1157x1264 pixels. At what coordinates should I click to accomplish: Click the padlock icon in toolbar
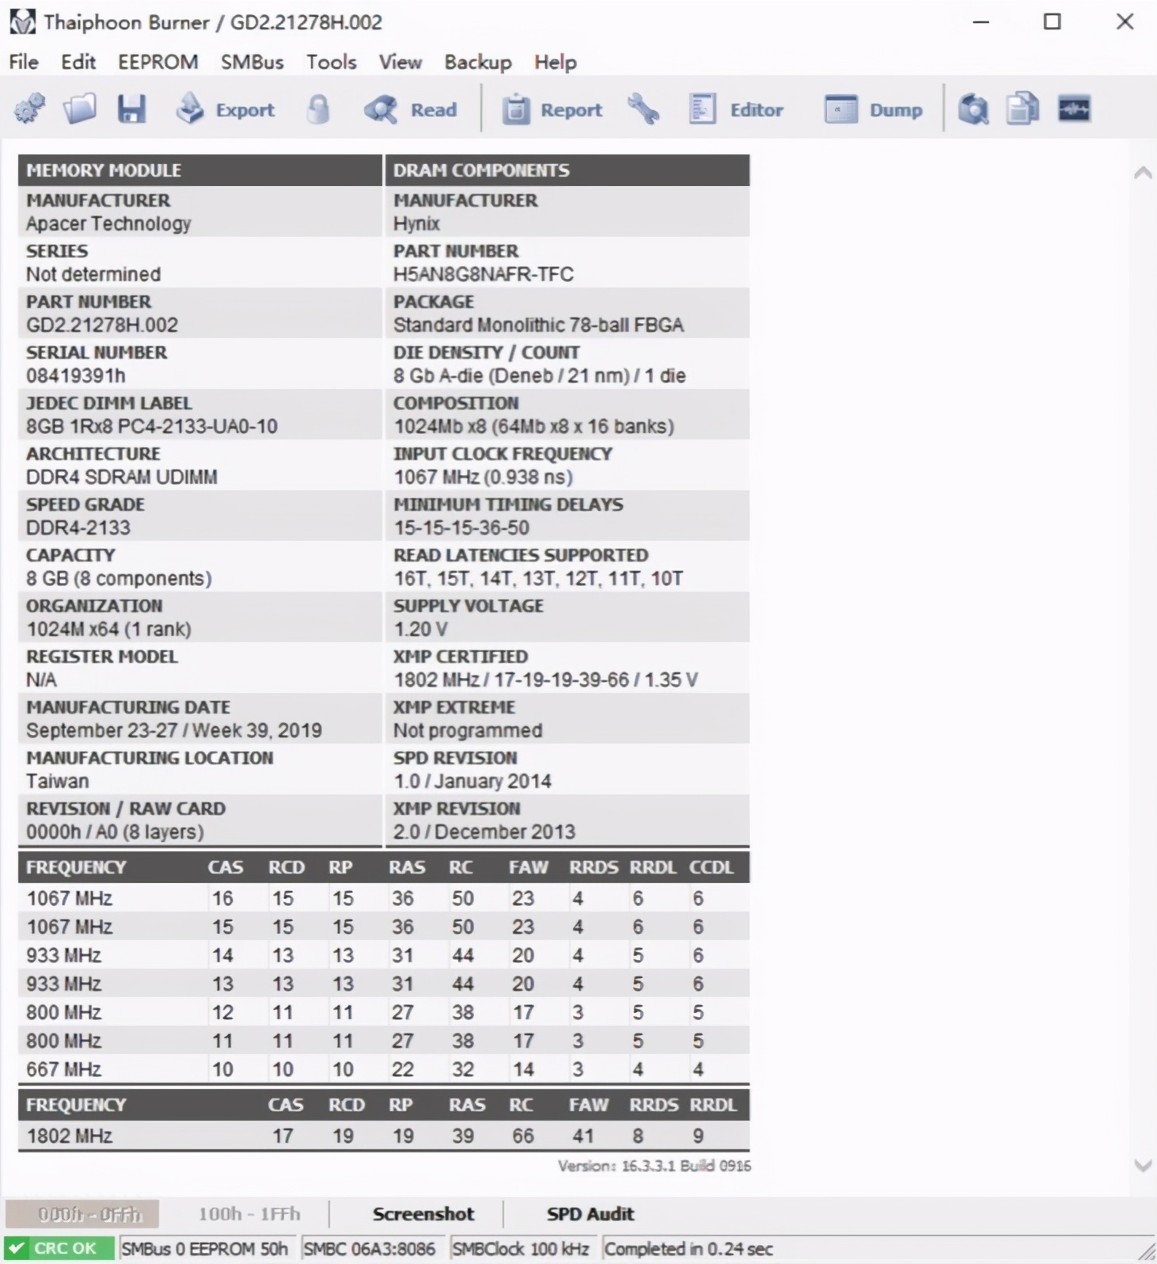[318, 109]
